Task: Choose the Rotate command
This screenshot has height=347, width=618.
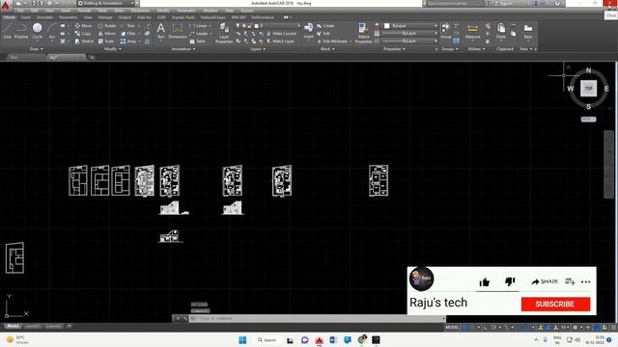Action: click(x=107, y=26)
